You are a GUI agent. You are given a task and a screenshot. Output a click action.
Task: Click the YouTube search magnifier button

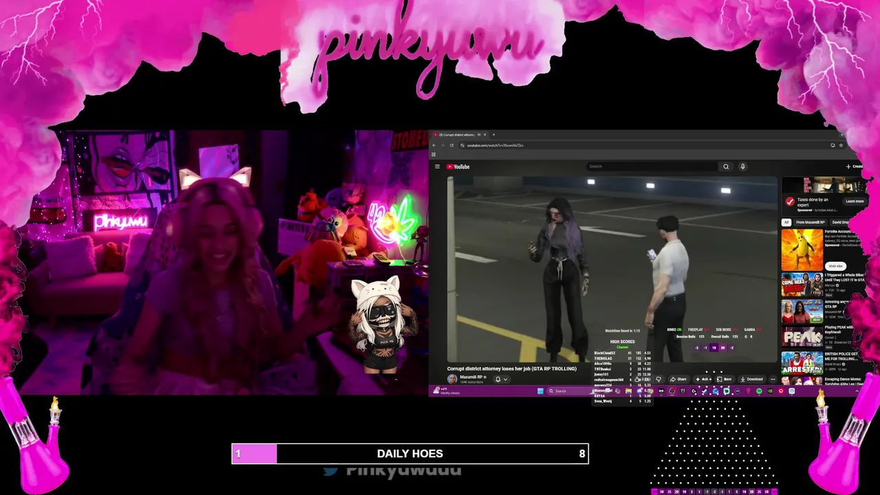pos(726,166)
